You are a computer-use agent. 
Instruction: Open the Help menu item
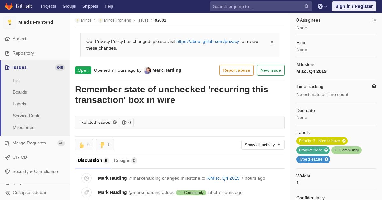[109, 6]
